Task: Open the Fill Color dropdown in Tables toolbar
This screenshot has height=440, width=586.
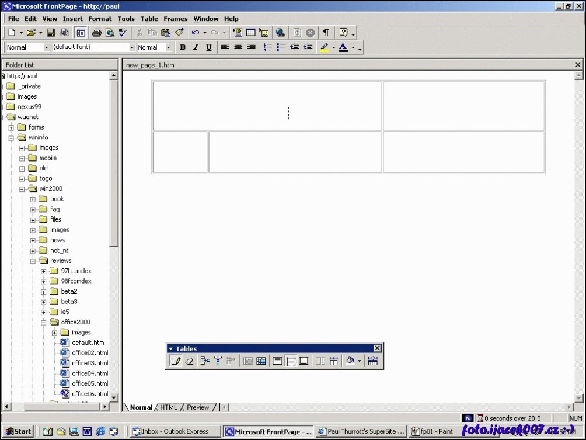Action: point(359,361)
